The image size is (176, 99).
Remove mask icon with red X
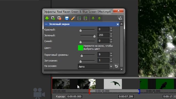(x=59, y=18)
